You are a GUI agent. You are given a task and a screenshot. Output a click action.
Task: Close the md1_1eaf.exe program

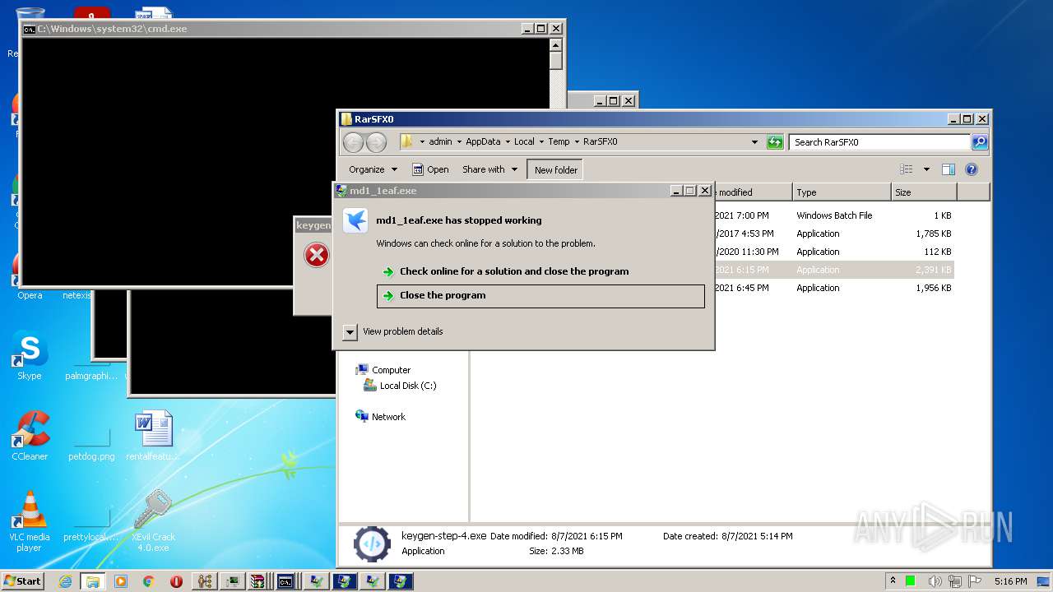tap(540, 296)
